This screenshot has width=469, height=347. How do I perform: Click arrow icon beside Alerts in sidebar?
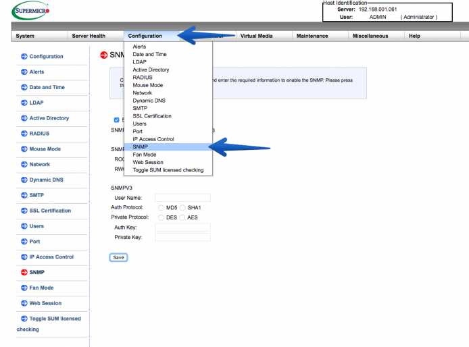click(24, 72)
